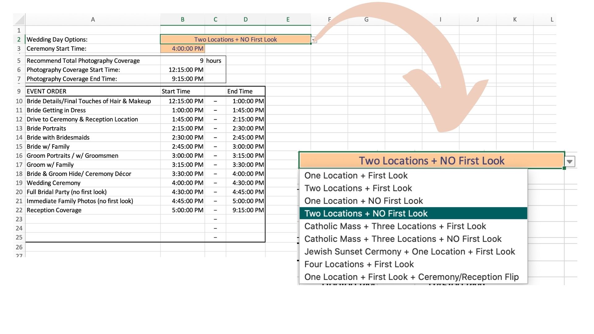Choose One Location + First Look option
594x334 pixels.
[x=356, y=175]
